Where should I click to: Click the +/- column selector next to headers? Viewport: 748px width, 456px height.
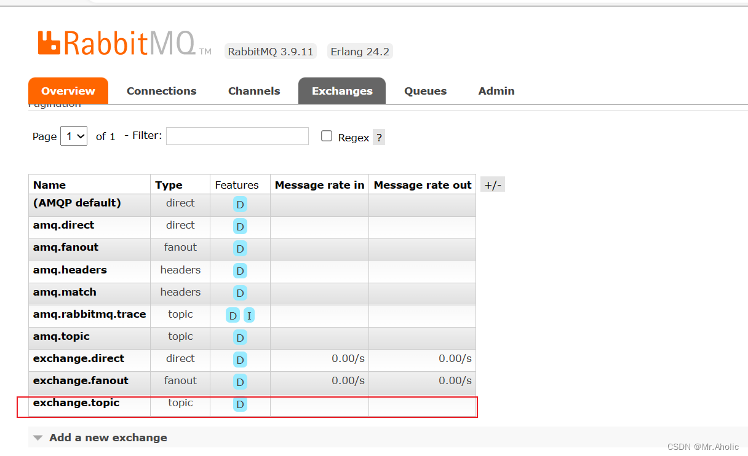coord(492,184)
